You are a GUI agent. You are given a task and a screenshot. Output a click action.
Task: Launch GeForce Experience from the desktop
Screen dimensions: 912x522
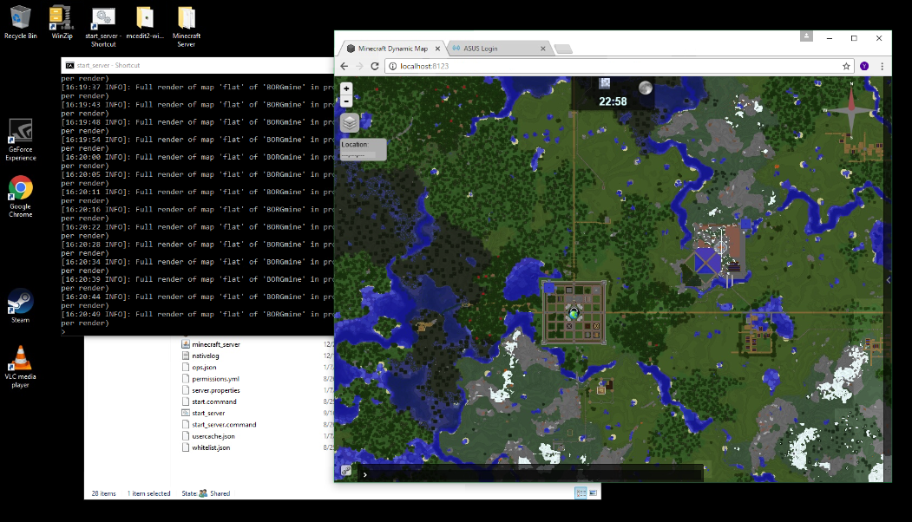pos(20,140)
